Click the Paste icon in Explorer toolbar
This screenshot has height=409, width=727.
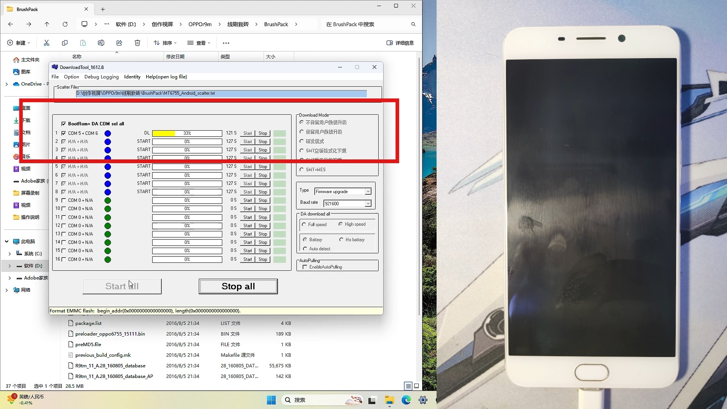(x=83, y=43)
